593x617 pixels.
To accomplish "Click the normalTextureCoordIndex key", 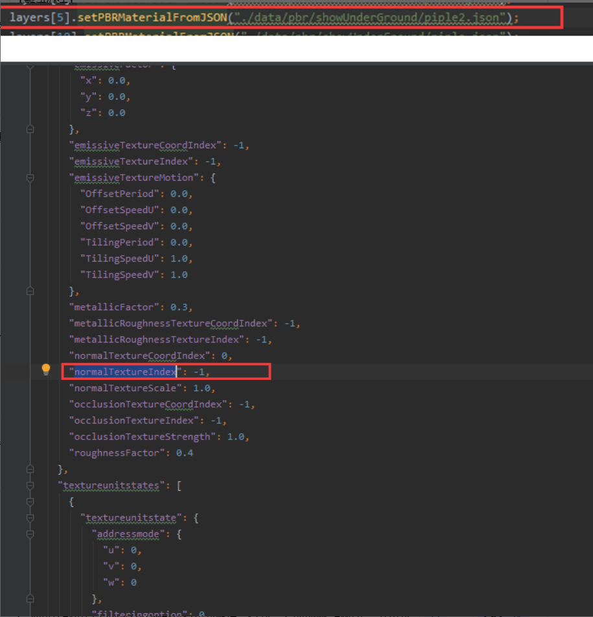I will click(140, 355).
